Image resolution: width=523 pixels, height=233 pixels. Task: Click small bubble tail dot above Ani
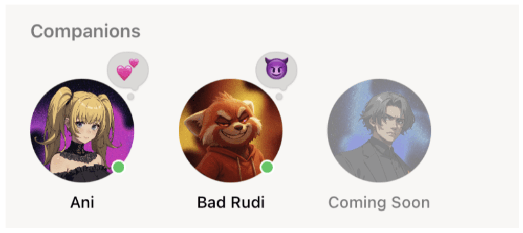pos(131,97)
